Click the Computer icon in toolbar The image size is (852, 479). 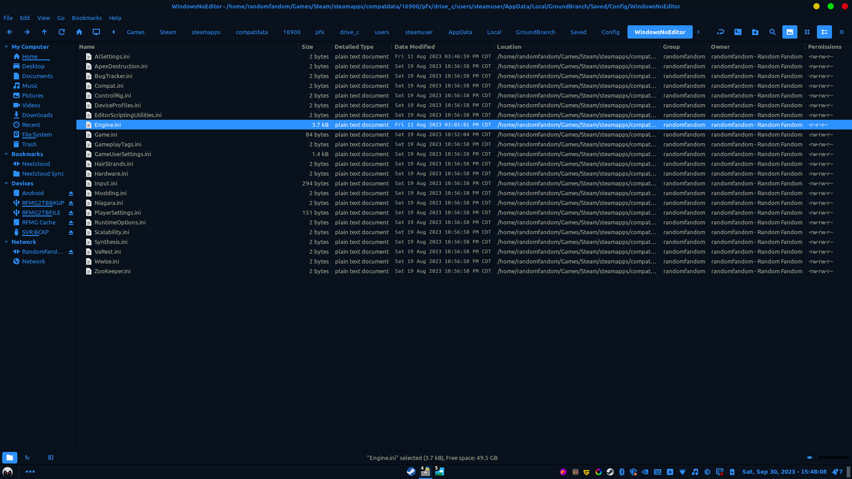click(96, 32)
